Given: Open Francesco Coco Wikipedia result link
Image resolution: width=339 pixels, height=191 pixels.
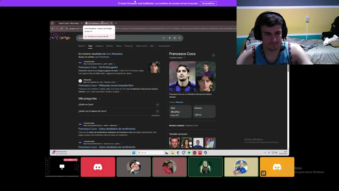Looking at the screenshot, I should tap(106, 85).
